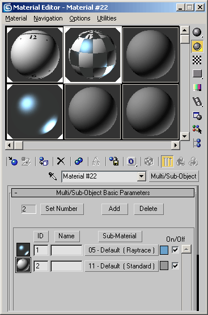Click Make Unique icon
The image size is (208, 315).
pos(96,161)
